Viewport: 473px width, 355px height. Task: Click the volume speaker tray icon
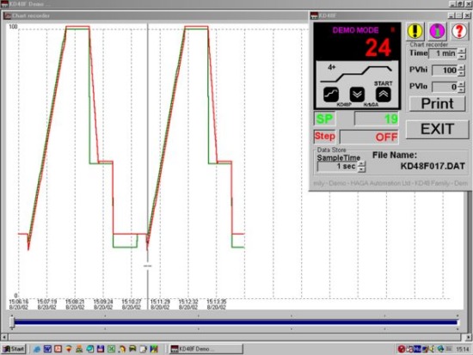click(433, 349)
